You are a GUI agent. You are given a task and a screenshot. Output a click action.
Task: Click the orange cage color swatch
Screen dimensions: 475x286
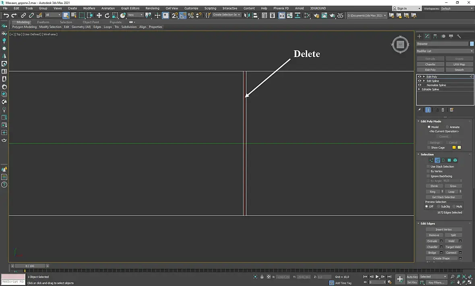(454, 147)
